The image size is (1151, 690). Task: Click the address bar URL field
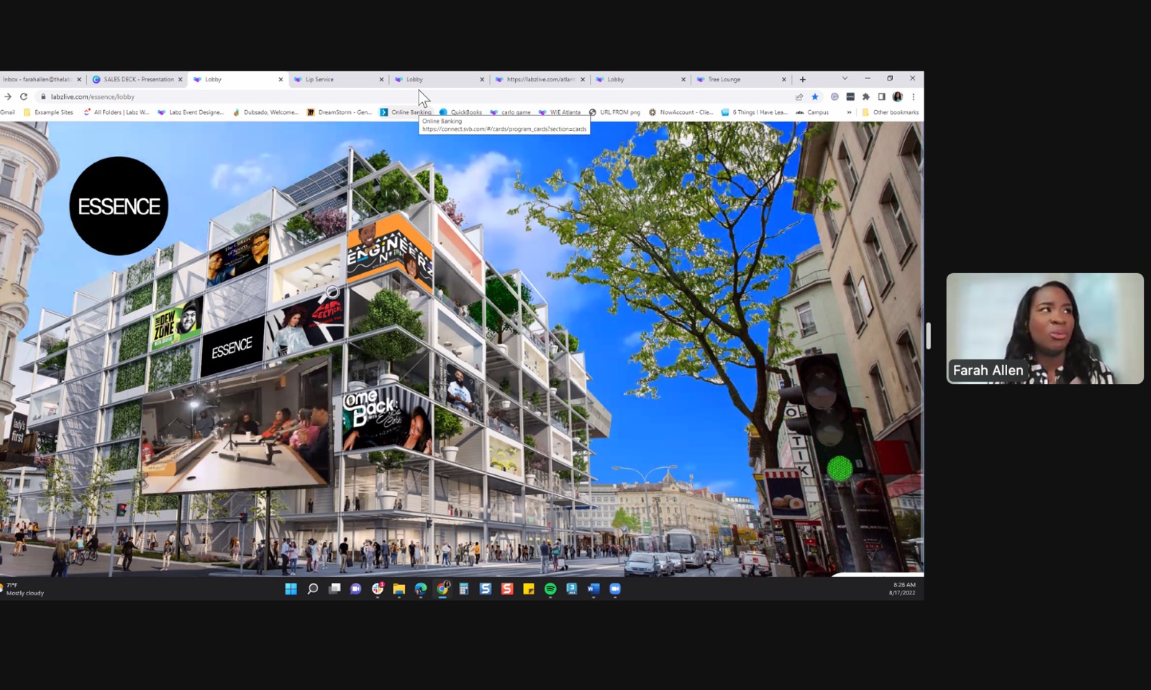pyautogui.click(x=414, y=96)
